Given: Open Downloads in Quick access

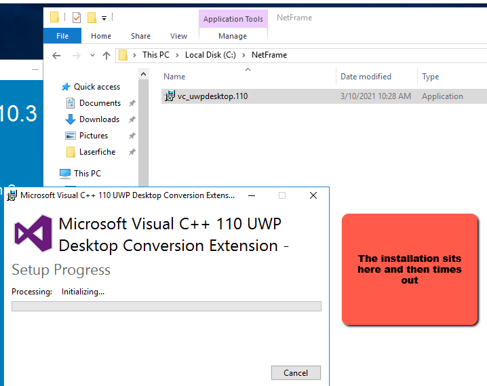Looking at the screenshot, I should 100,119.
